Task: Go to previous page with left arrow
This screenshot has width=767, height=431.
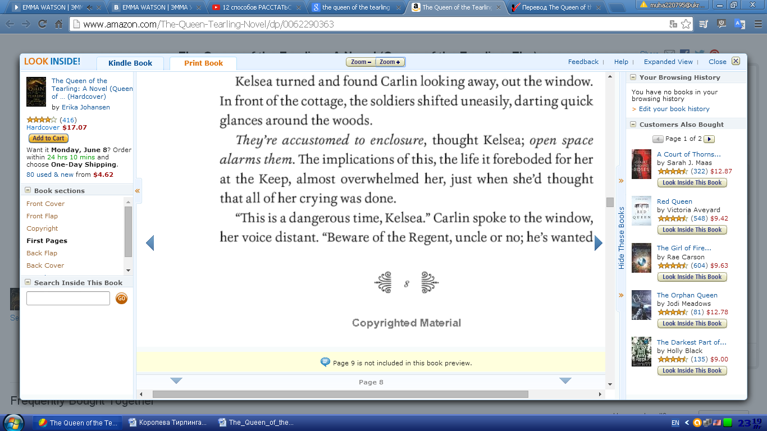Action: pos(149,243)
